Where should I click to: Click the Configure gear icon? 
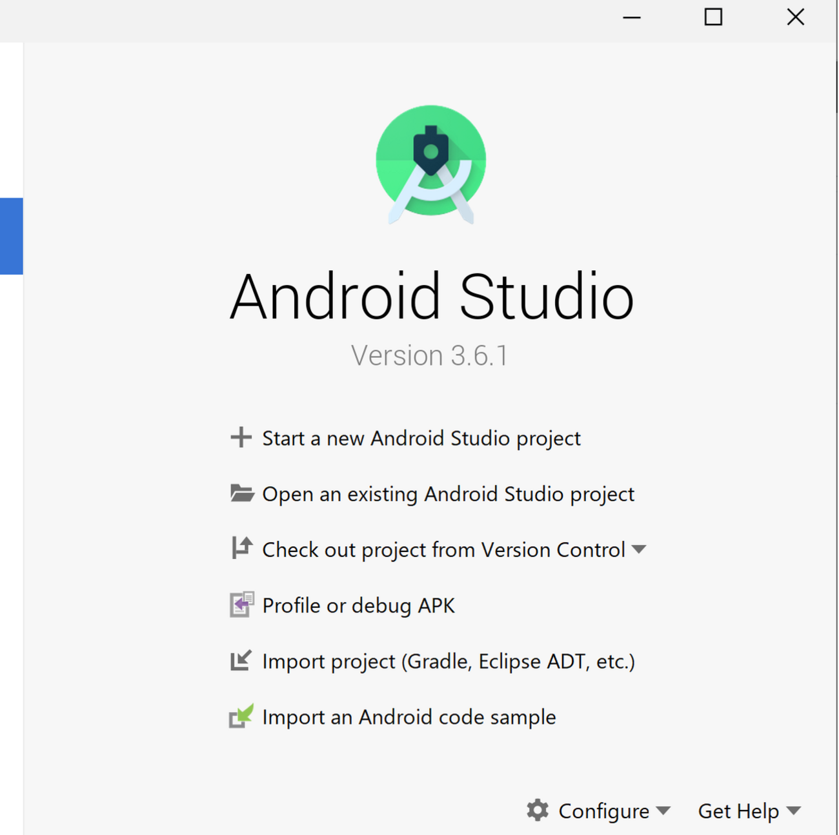pos(538,811)
